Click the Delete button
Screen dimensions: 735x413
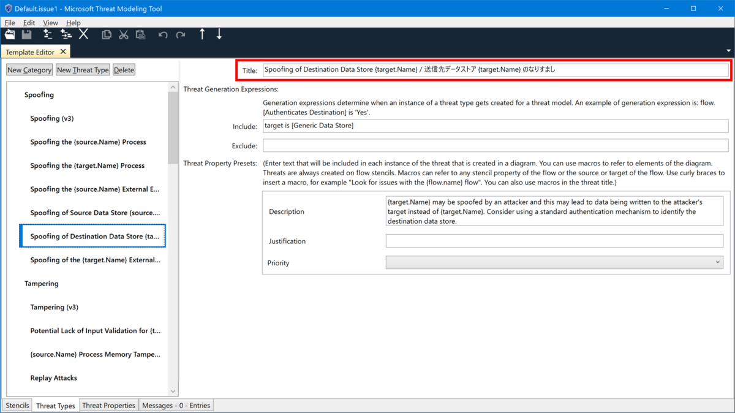pos(124,70)
